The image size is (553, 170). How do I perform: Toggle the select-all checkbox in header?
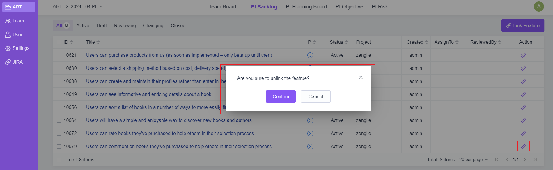coord(59,42)
